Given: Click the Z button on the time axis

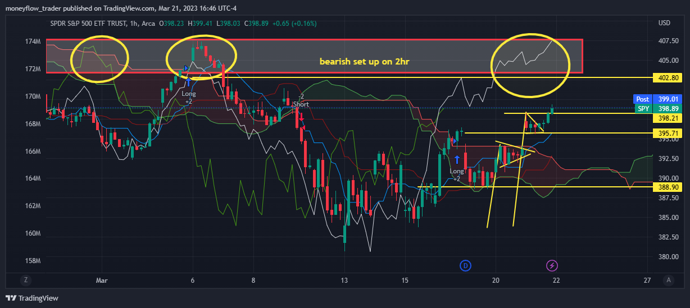Looking at the screenshot, I should [25, 279].
